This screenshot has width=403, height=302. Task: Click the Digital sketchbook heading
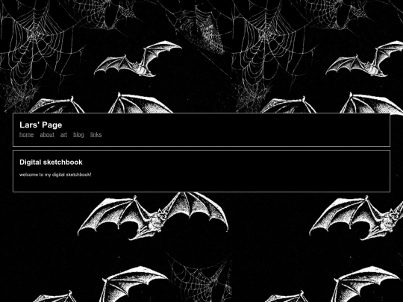tap(51, 162)
